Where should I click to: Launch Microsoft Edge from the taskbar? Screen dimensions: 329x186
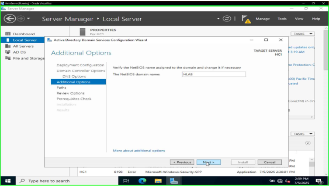[142, 181]
